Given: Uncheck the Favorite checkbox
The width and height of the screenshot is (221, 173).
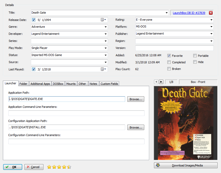Looking at the screenshot, I should click(x=169, y=56).
